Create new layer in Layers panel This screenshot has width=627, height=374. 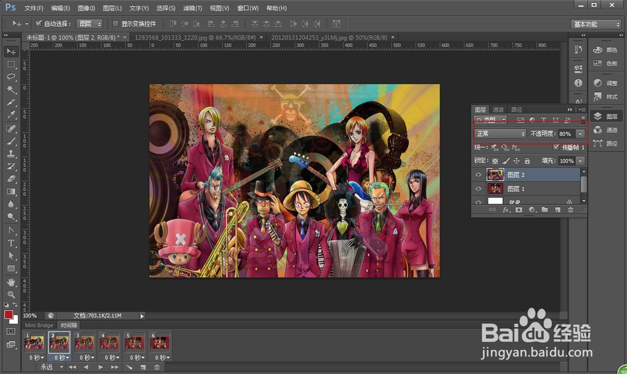557,210
